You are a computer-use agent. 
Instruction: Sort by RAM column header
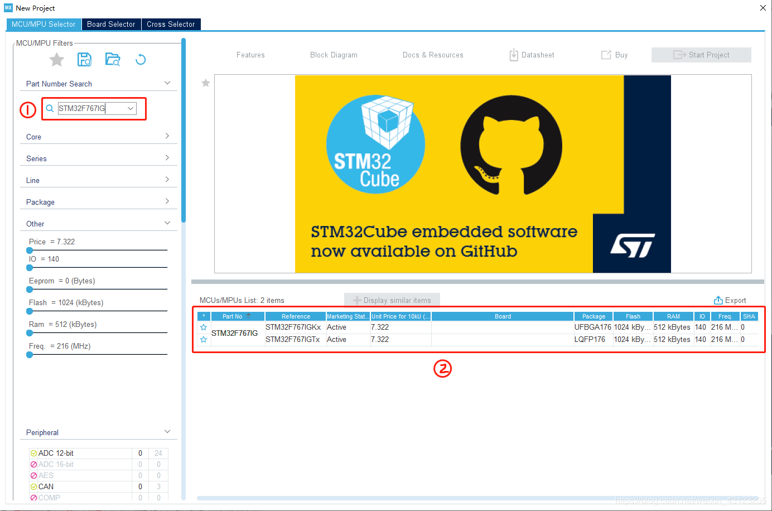(673, 316)
